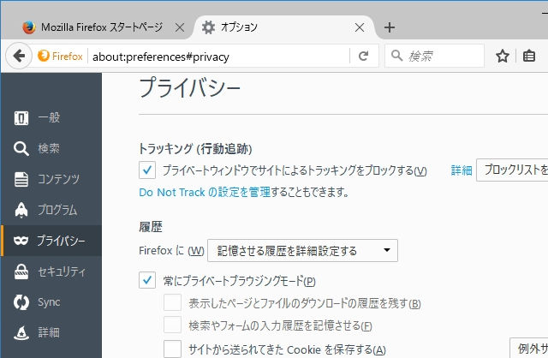548x358 pixels.
Task: Open セキュリティ settings via padlock icon
Action: [21, 271]
